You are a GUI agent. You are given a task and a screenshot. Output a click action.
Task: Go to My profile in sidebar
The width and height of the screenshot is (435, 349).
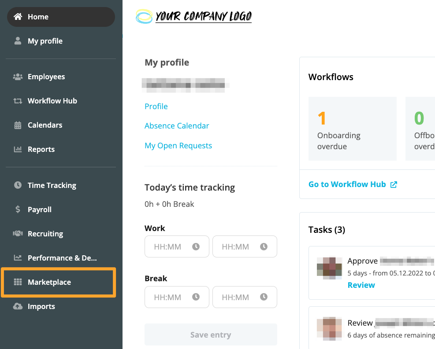pyautogui.click(x=45, y=41)
